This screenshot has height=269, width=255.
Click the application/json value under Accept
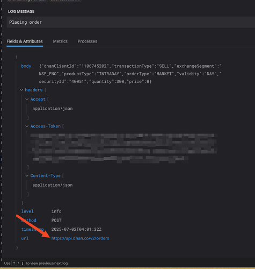[53, 109]
